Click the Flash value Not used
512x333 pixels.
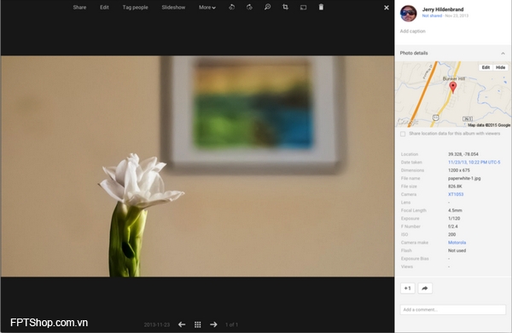(457, 250)
